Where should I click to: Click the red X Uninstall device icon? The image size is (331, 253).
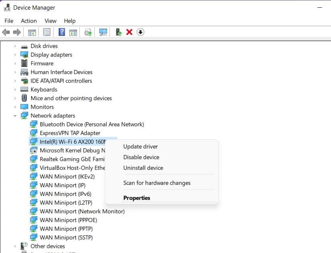(129, 32)
